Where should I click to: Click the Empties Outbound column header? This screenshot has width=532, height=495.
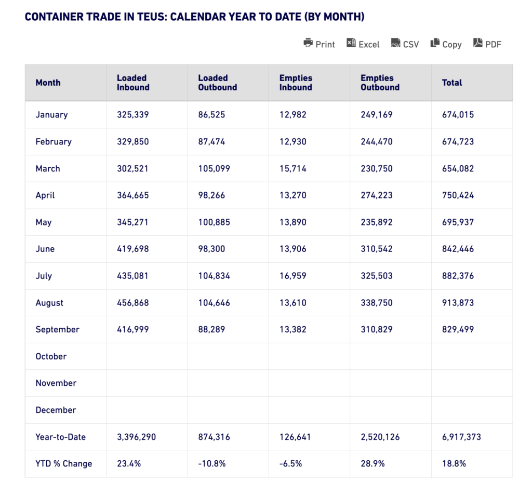click(x=380, y=83)
